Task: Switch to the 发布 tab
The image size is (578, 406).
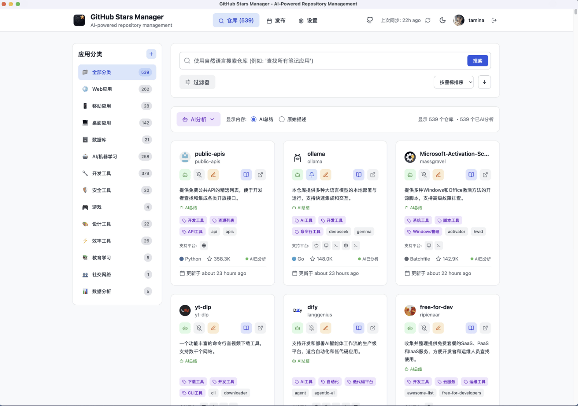Action: (x=276, y=21)
